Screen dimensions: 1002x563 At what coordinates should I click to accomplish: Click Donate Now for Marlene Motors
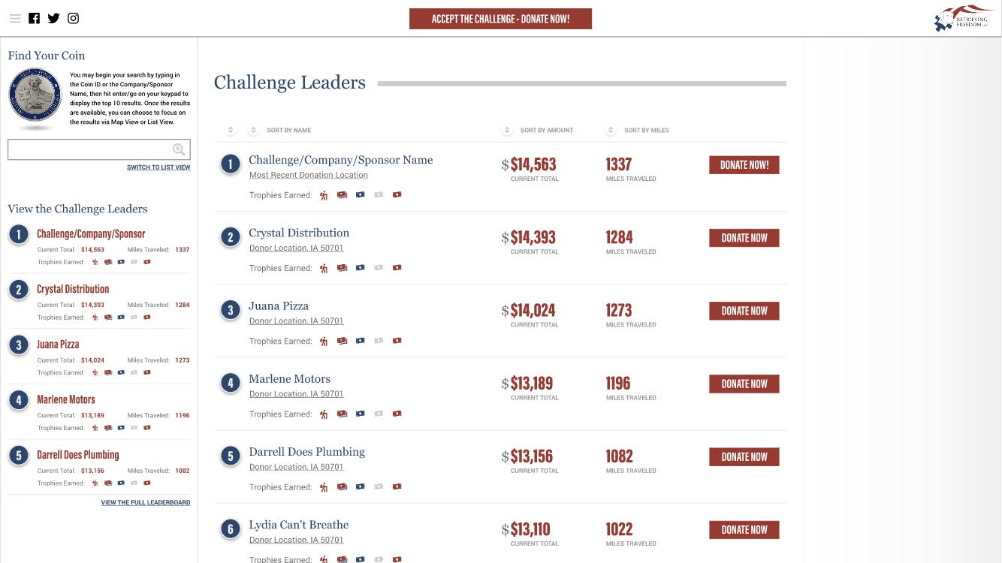[744, 384]
